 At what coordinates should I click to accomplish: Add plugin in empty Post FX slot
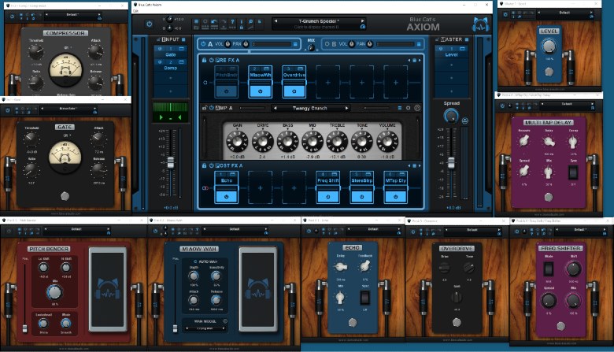tap(260, 189)
